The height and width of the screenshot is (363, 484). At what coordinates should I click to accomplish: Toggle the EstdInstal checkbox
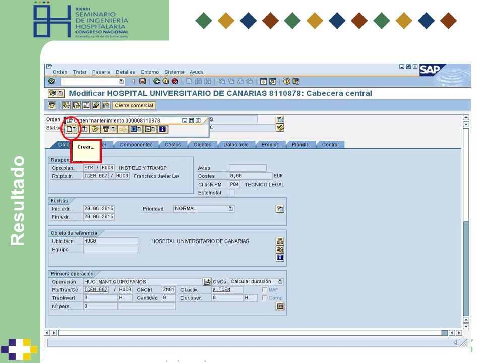point(231,192)
